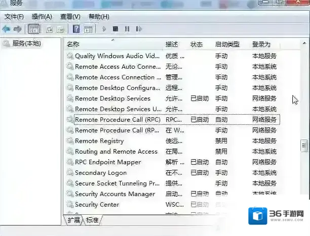Switch to the 标准 tab
The width and height of the screenshot is (310, 236).
pyautogui.click(x=92, y=220)
